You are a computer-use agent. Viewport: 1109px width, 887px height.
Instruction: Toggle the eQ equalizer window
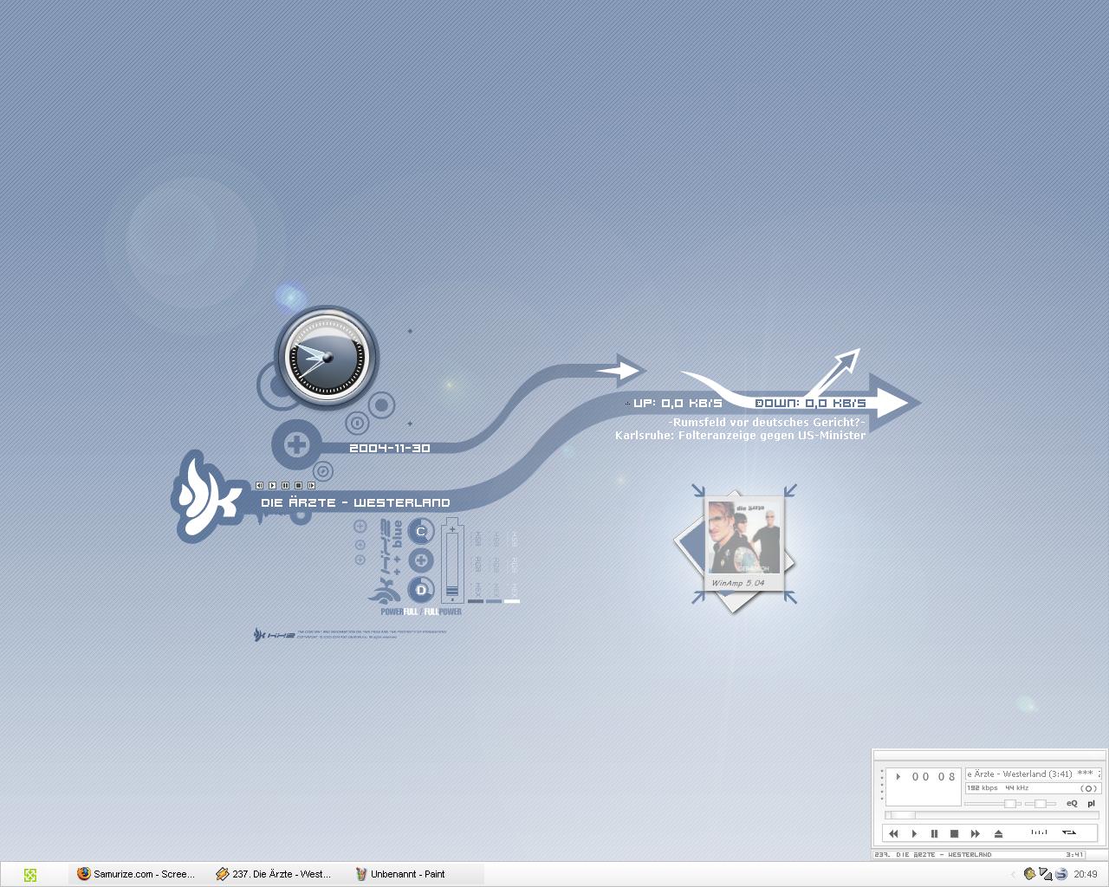[x=1072, y=803]
